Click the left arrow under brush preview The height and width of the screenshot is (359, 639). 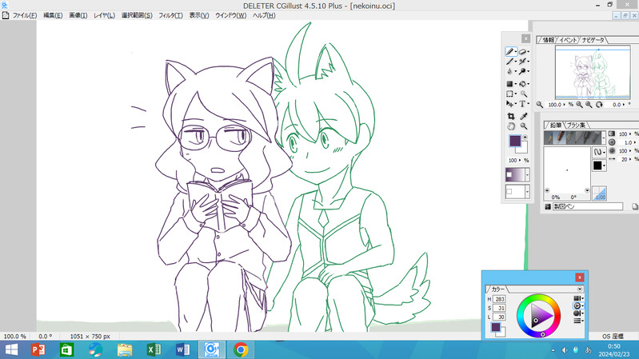[x=547, y=190]
